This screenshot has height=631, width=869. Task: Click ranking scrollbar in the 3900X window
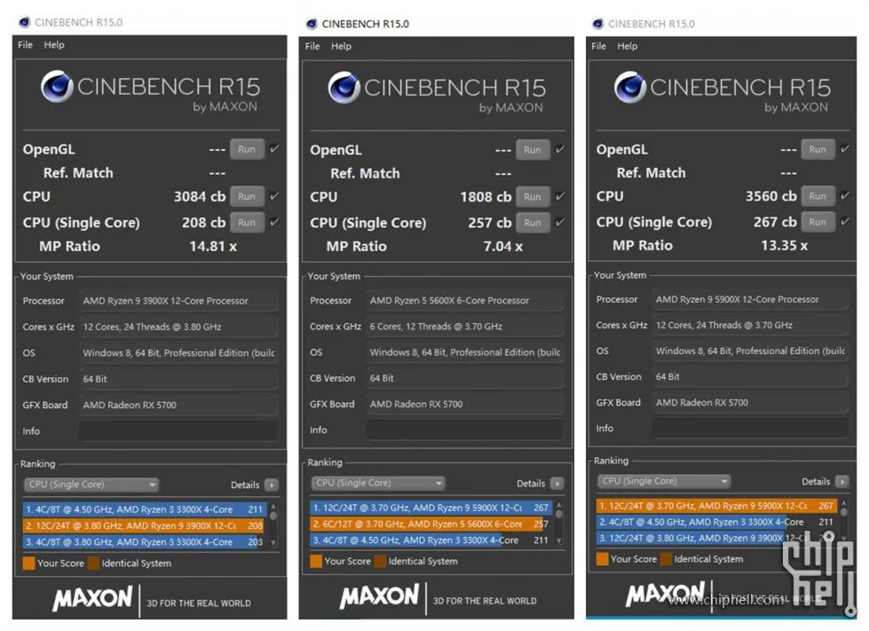[x=273, y=525]
